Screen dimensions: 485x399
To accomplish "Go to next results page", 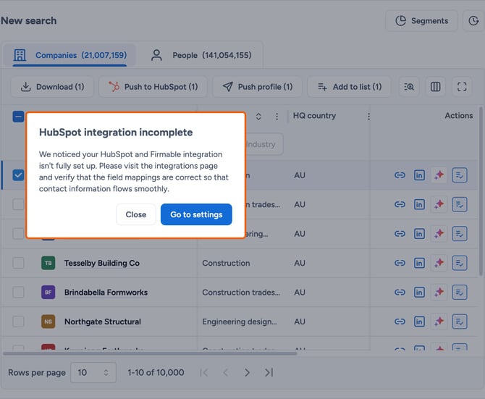I will 247,372.
